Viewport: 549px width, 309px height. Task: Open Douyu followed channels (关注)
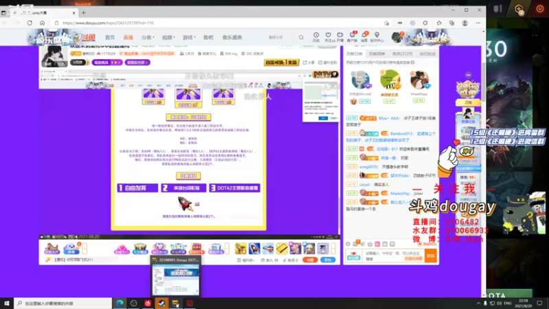328,37
